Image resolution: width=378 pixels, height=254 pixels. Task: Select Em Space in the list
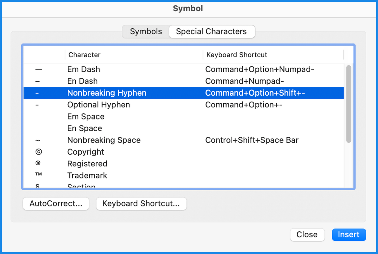coord(86,116)
